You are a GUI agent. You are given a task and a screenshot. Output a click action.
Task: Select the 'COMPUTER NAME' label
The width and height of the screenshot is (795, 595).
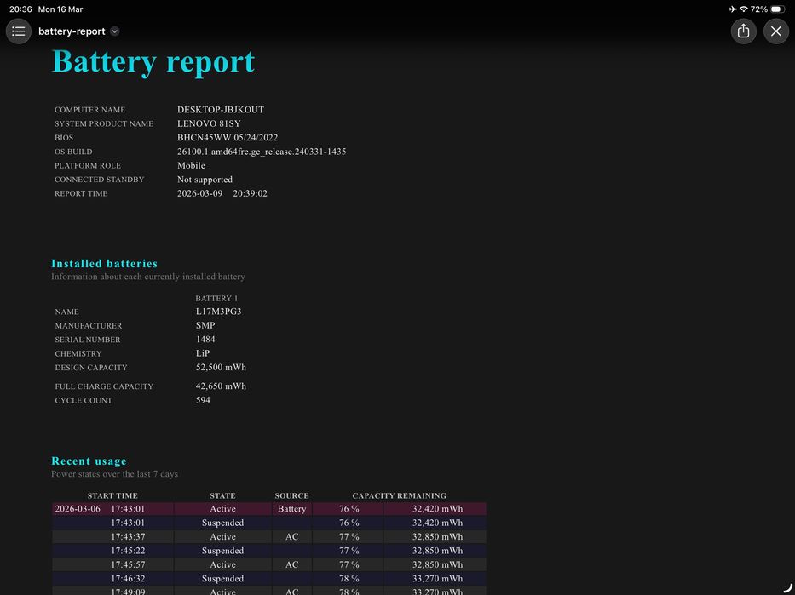pyautogui.click(x=89, y=109)
